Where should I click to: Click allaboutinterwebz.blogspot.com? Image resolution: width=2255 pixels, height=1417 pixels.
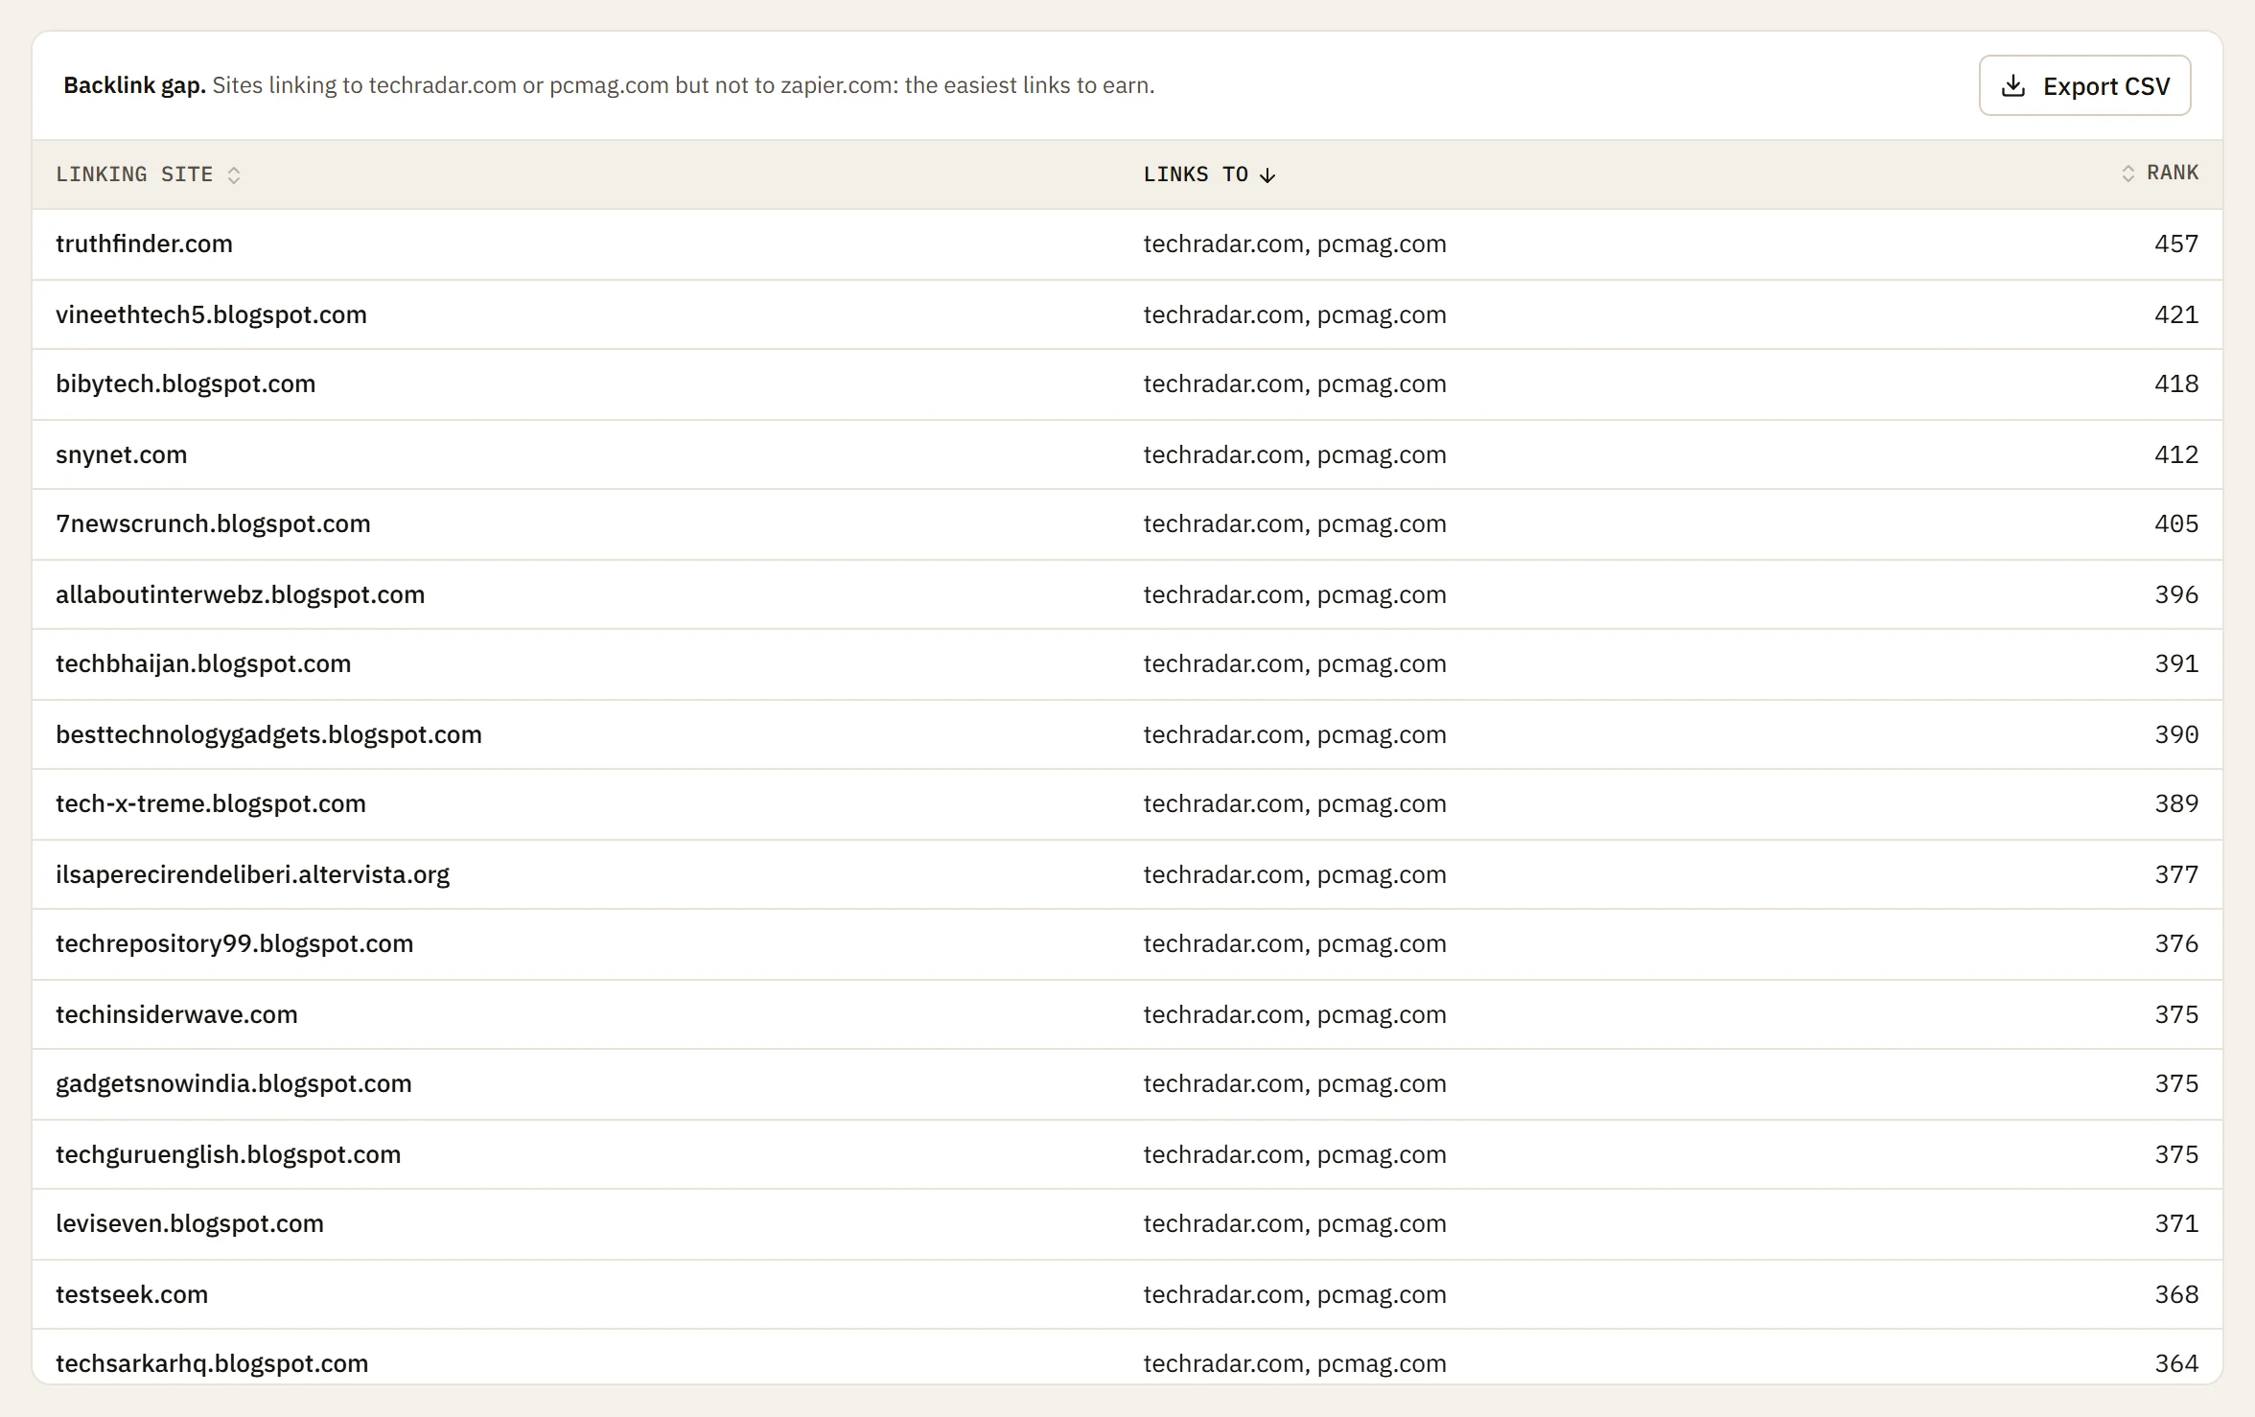coord(241,594)
